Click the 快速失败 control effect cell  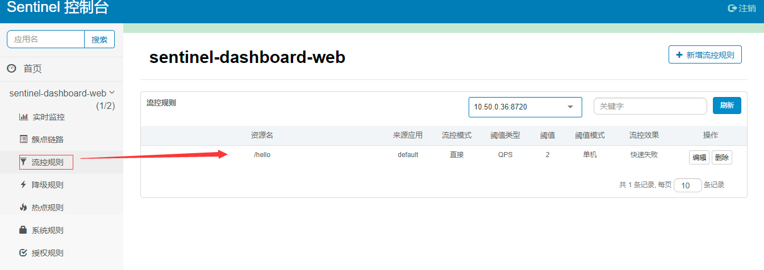pyautogui.click(x=644, y=154)
